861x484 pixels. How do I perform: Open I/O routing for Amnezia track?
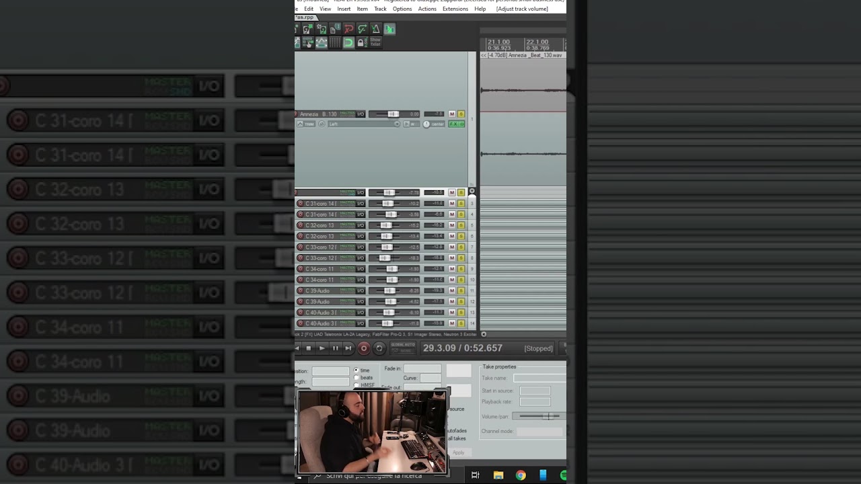click(x=361, y=114)
